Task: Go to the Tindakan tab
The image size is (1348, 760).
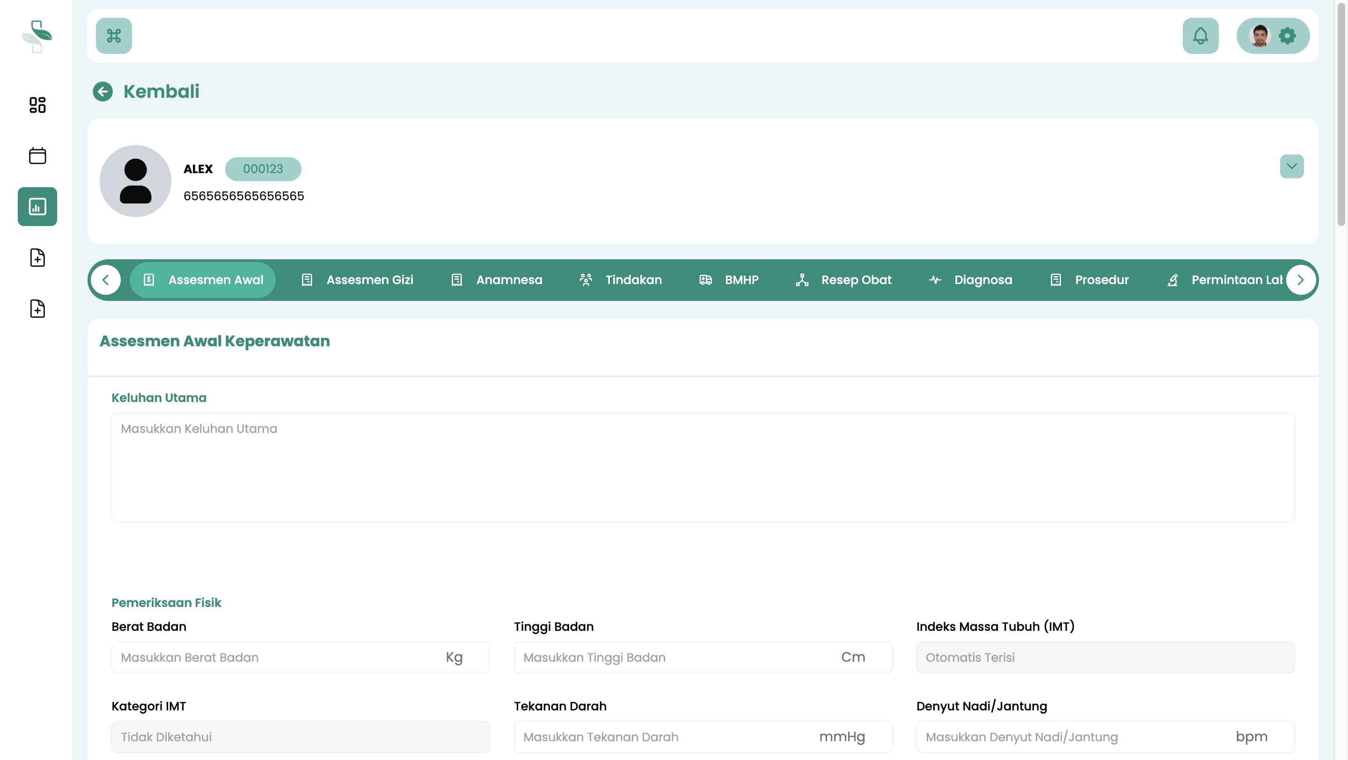Action: [621, 280]
